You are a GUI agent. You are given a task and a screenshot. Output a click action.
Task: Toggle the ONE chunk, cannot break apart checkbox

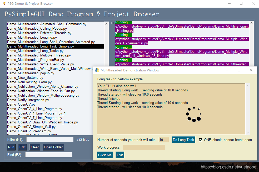(201, 140)
